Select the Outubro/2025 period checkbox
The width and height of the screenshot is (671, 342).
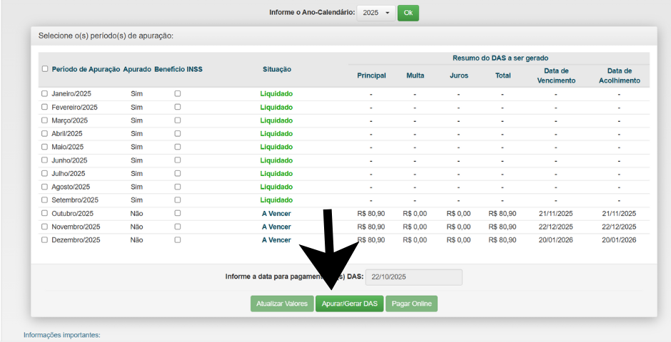coord(44,213)
